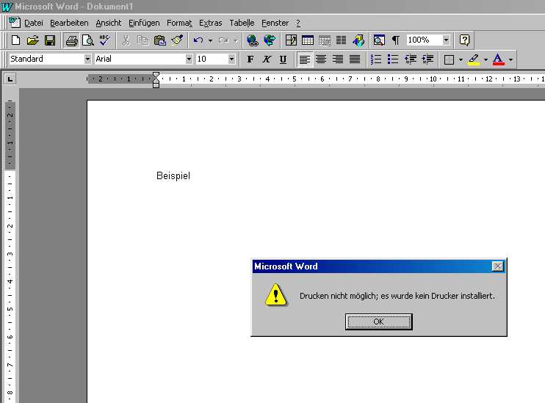This screenshot has width=545, height=403.
Task: Click the Copy icon
Action: 142,40
